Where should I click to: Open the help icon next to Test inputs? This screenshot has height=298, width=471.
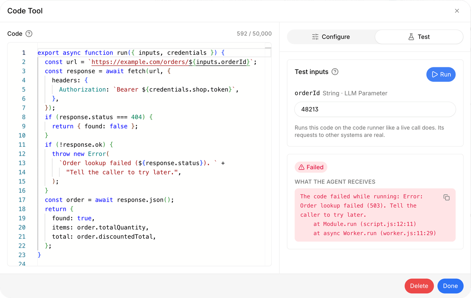point(335,72)
